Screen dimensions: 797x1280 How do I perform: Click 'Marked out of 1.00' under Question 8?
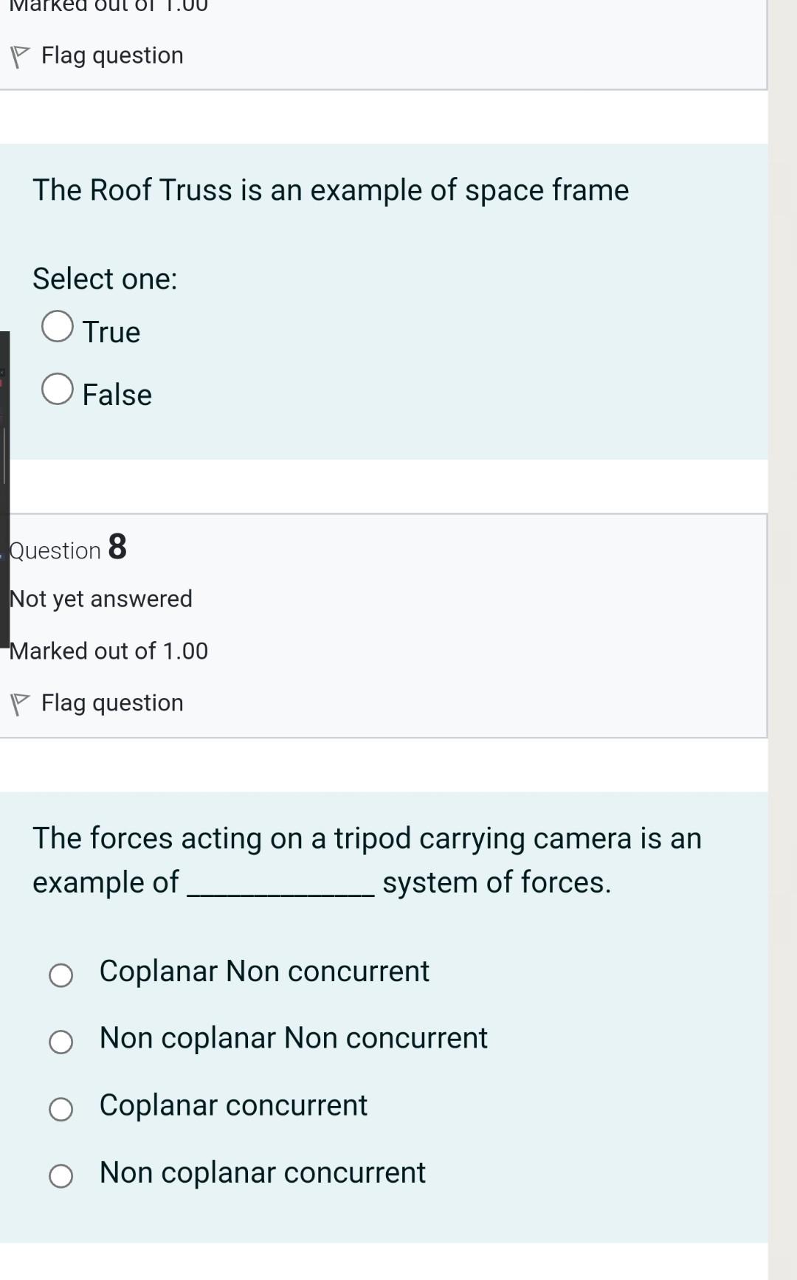[108, 651]
